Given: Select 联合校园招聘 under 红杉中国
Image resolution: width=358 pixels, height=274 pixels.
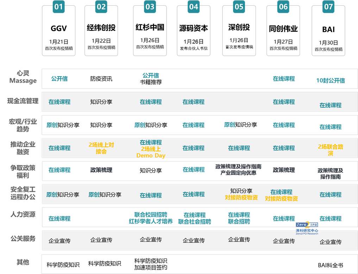Looking at the screenshot, I should (x=151, y=215).
